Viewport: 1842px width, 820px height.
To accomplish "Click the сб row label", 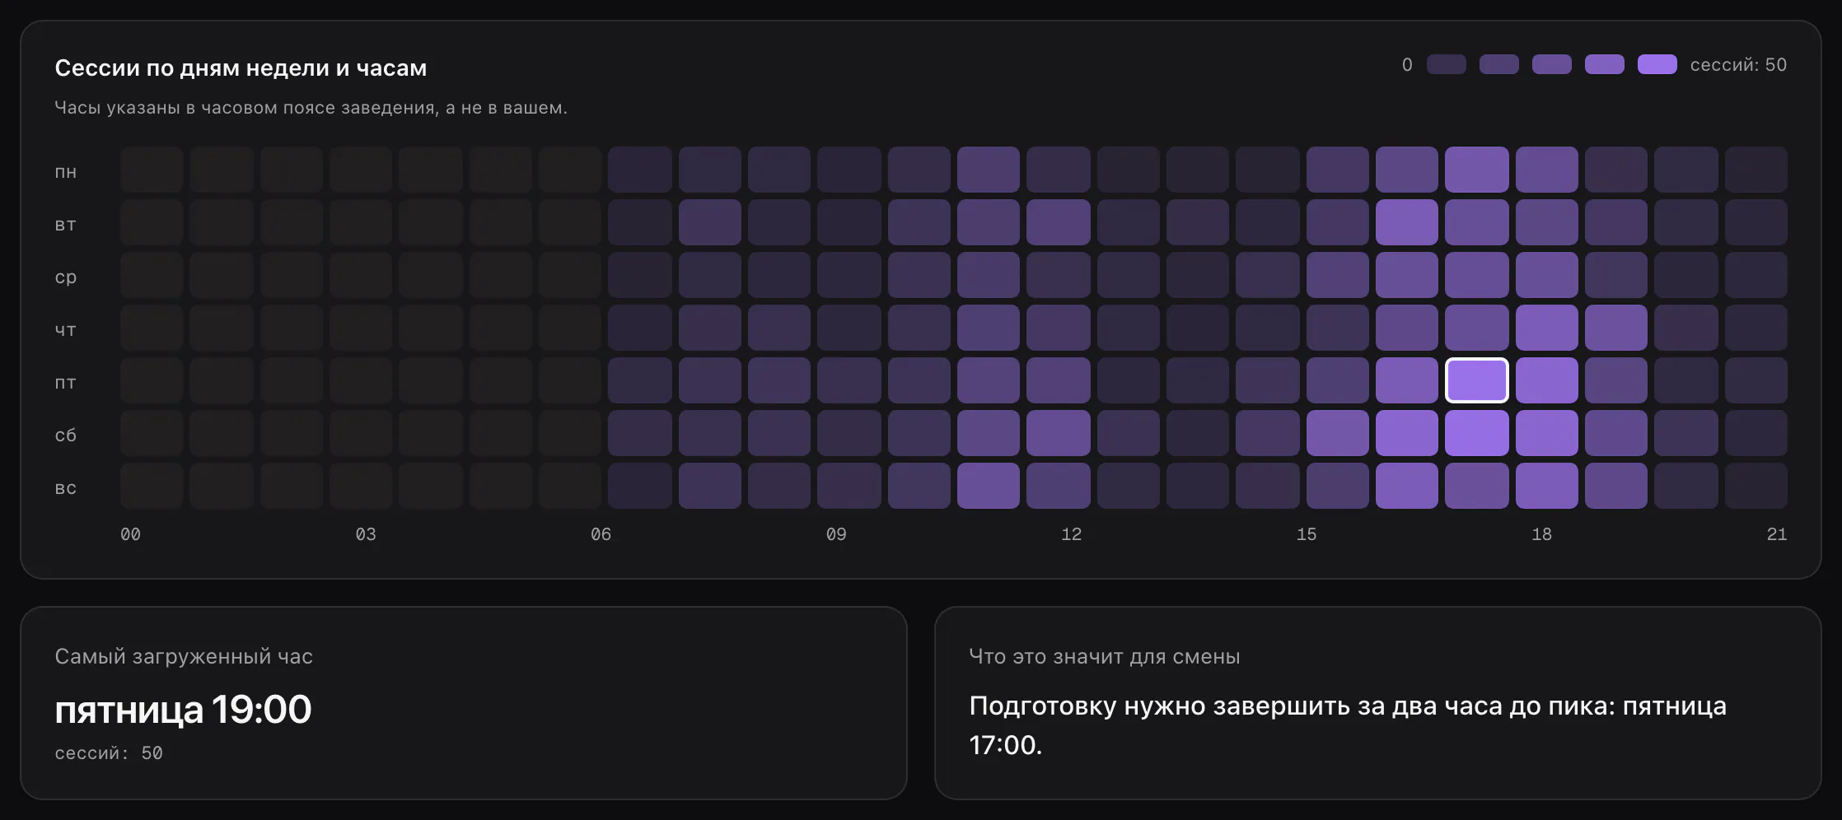I will pyautogui.click(x=66, y=435).
